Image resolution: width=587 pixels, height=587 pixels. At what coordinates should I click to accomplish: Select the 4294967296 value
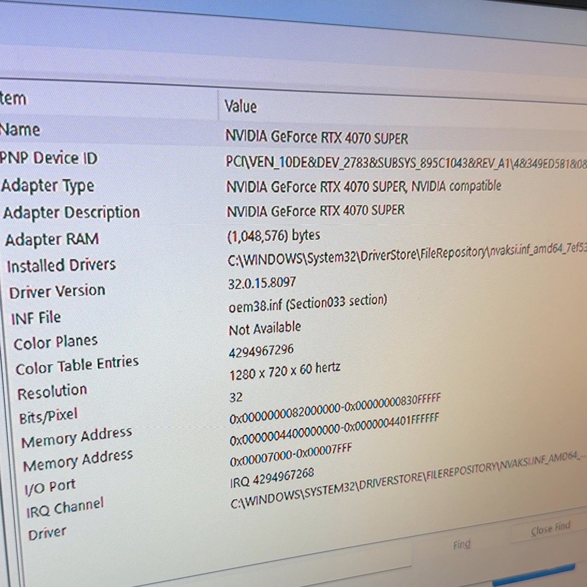tap(261, 351)
